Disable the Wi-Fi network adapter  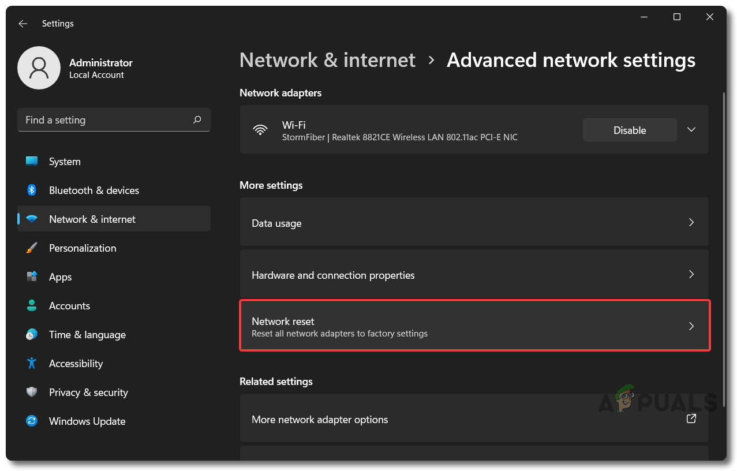coord(629,130)
